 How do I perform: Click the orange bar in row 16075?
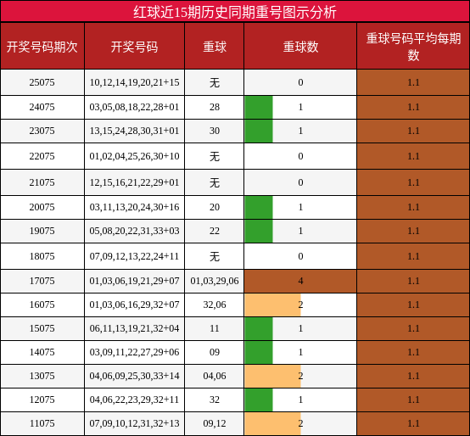point(272,305)
